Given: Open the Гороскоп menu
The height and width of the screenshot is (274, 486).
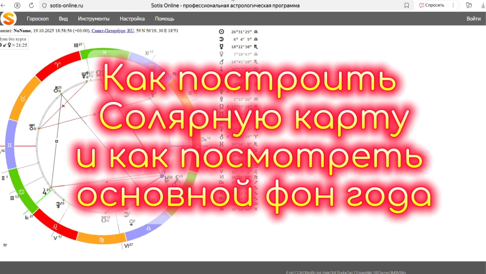Looking at the screenshot, I should (x=37, y=19).
